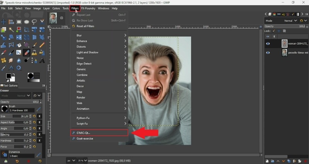Image resolution: width=309 pixels, height=164 pixels.
Task: Select the Pencil tool
Action: pos(42,45)
